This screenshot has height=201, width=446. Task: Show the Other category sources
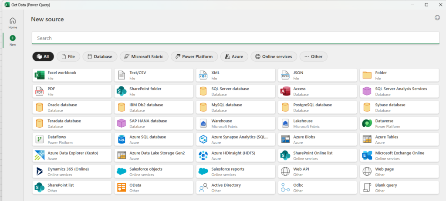pyautogui.click(x=314, y=56)
